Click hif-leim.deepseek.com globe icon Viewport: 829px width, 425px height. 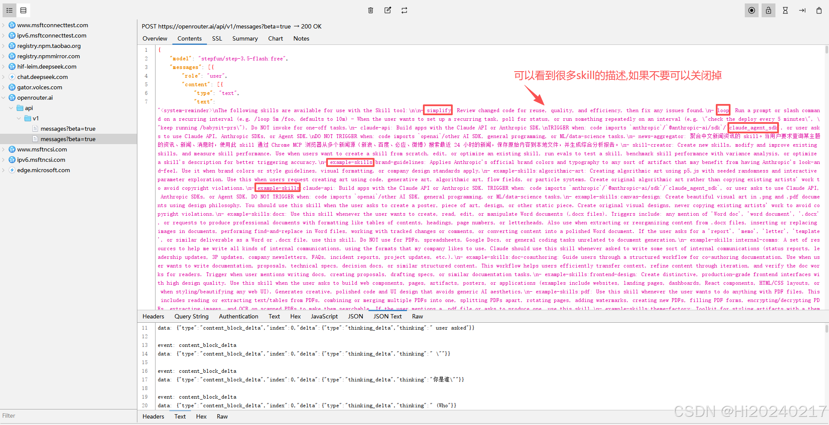[12, 66]
